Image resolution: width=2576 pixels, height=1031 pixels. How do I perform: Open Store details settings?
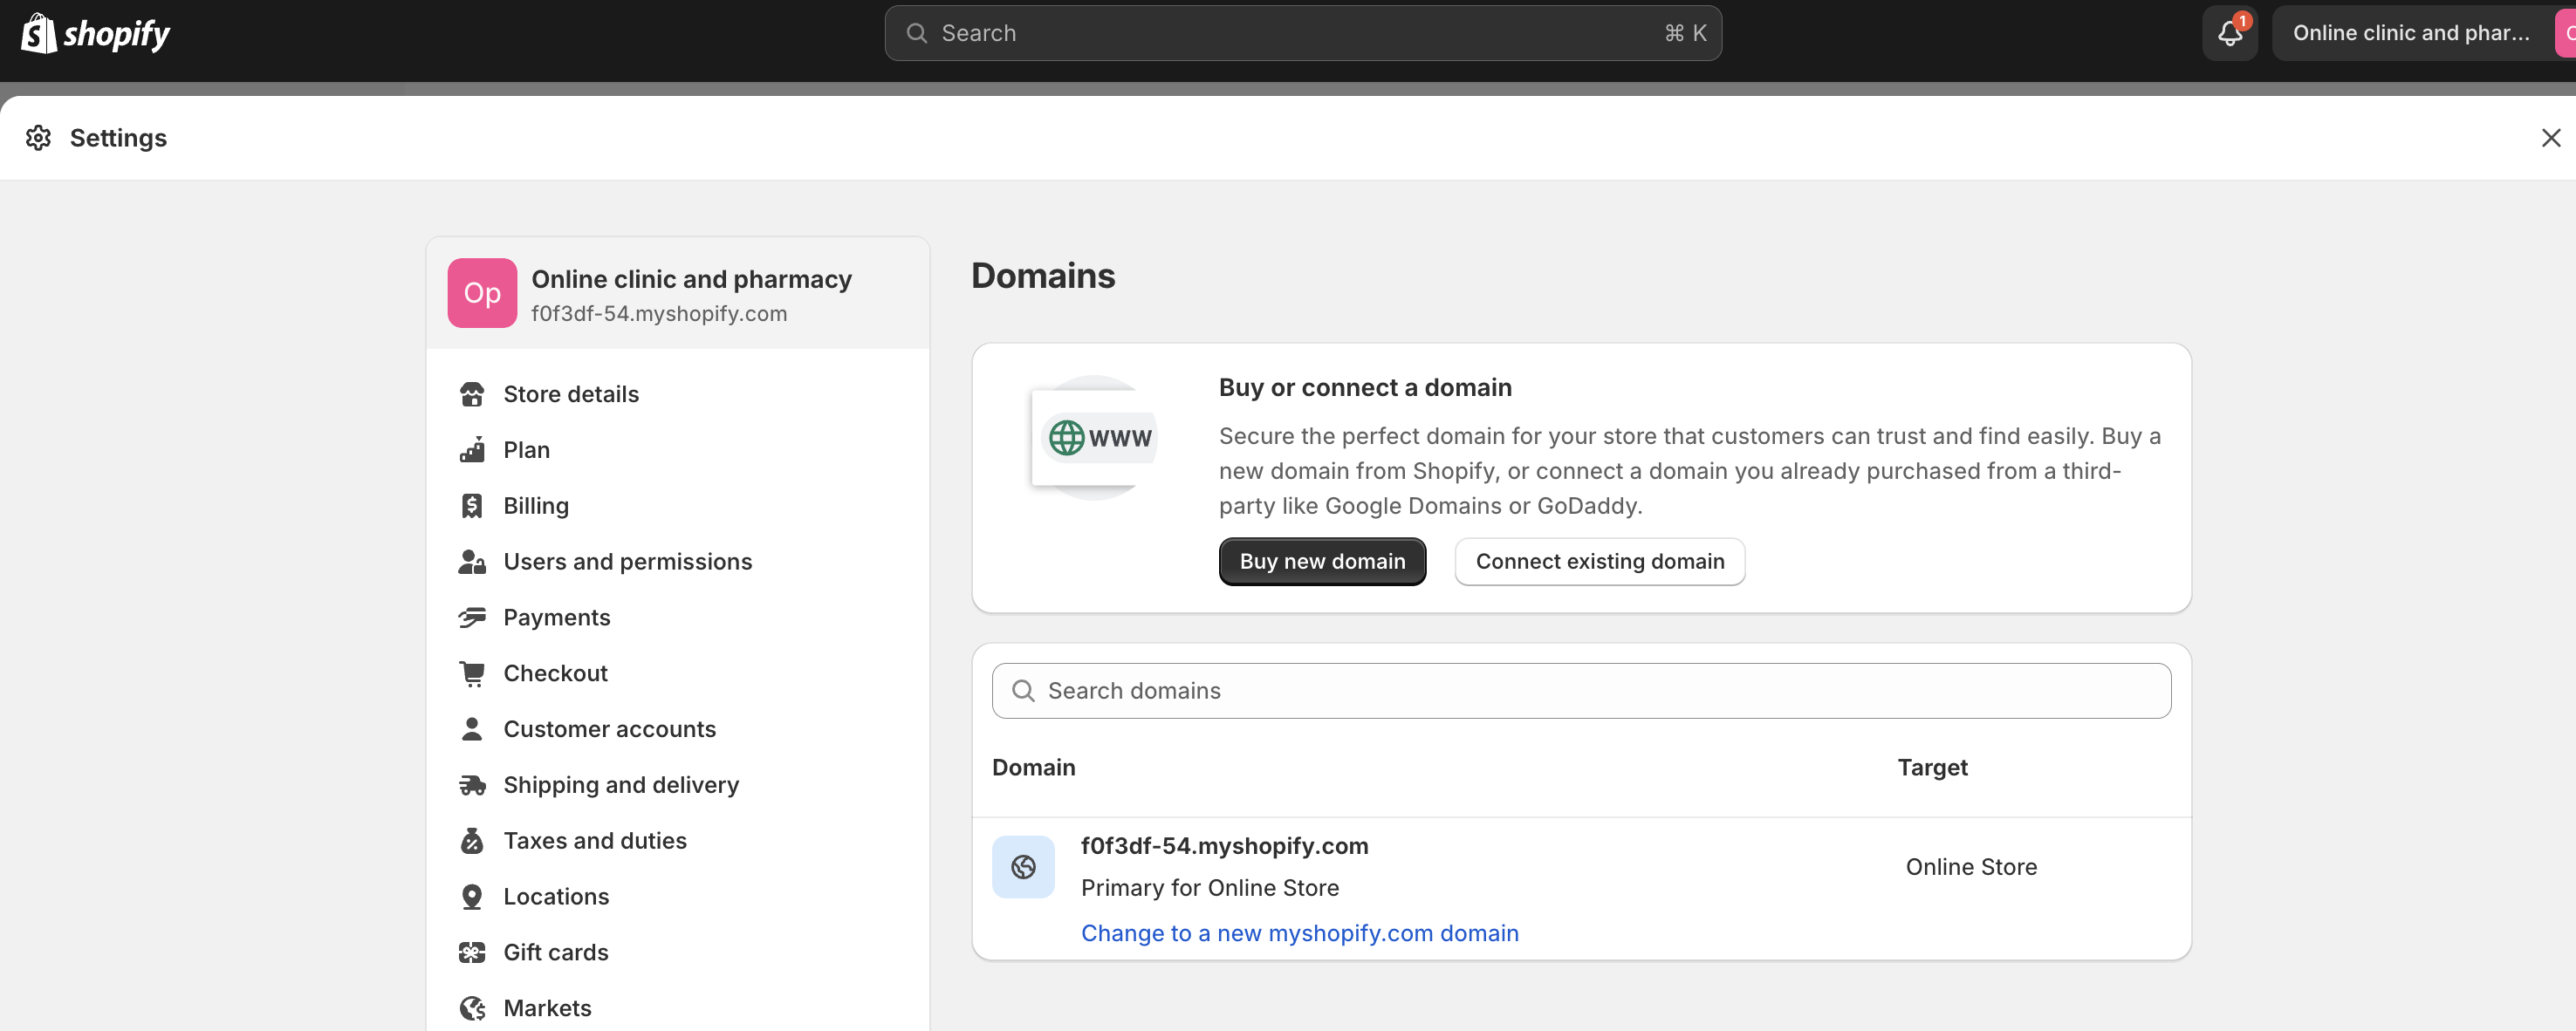coord(570,393)
